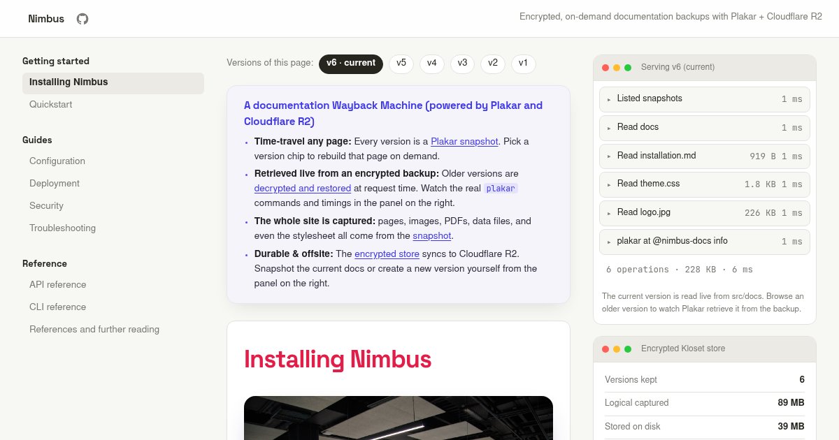Click the Logical captured row
Screen dimensions: 839x440
(705, 403)
